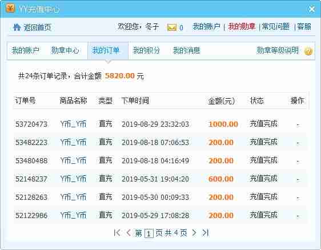The image size is (321, 250).
Task: Switch to the 我的账户 tab
Action: tap(25, 50)
